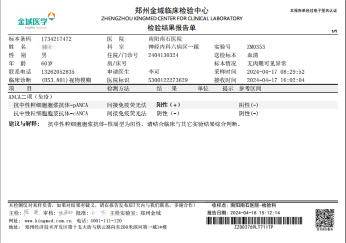The image size is (346, 243).
Task: Click testing lab name 郑州金域
Action: [150, 213]
